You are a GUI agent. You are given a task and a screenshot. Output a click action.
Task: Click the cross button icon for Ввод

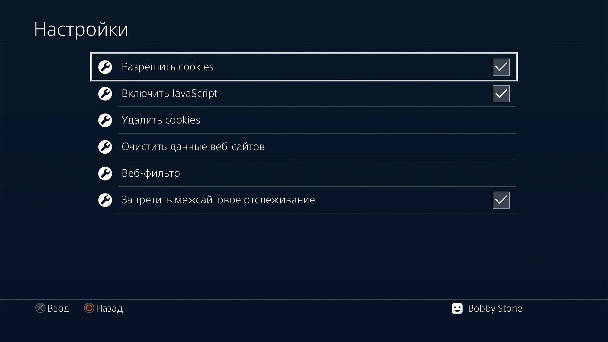[x=40, y=308]
